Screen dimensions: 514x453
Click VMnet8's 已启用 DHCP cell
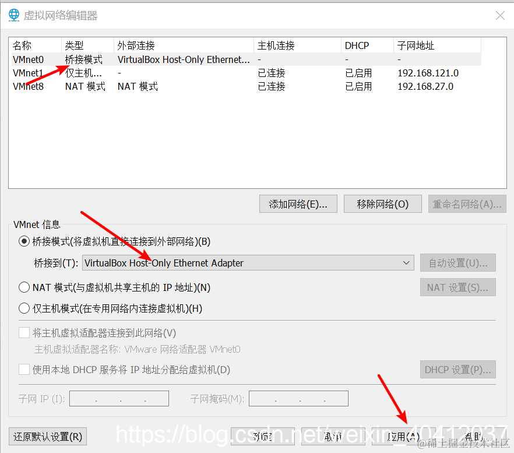coord(358,86)
